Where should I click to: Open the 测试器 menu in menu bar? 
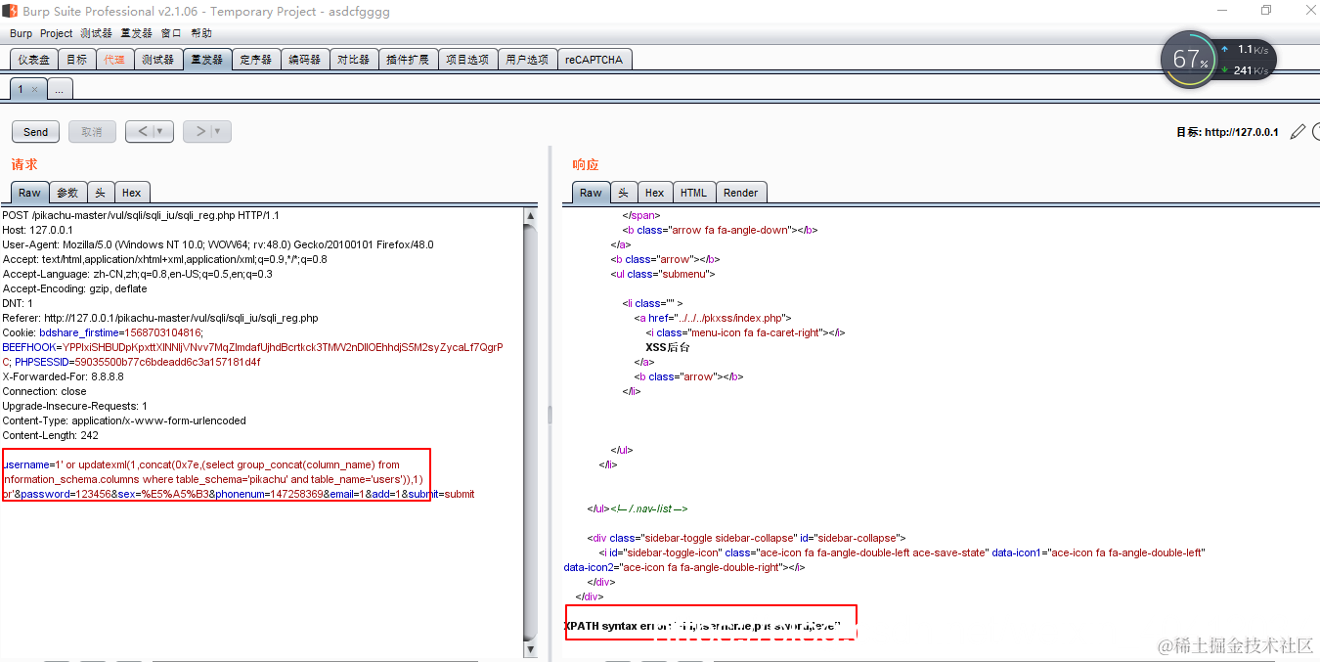point(96,33)
